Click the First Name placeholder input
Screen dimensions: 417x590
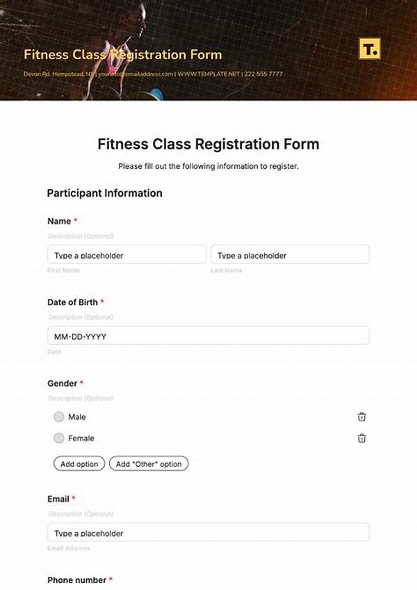126,254
